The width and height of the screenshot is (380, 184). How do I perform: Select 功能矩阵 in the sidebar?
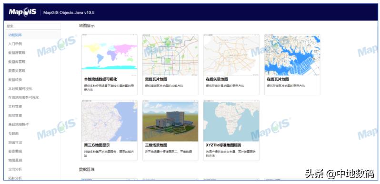tap(15, 35)
